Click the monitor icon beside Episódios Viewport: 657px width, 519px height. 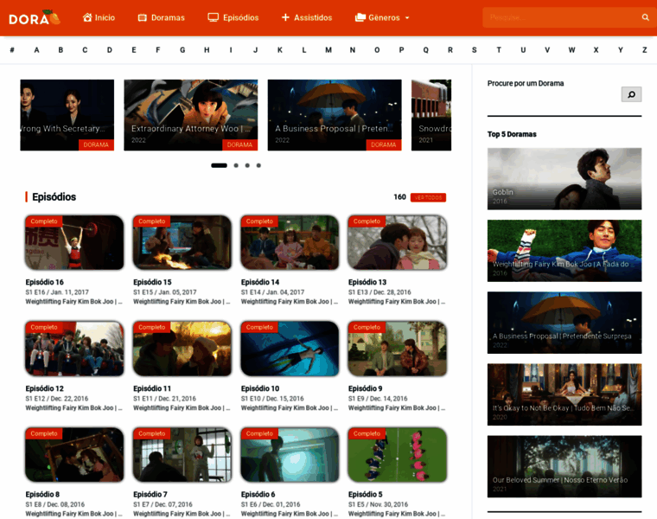(x=214, y=17)
